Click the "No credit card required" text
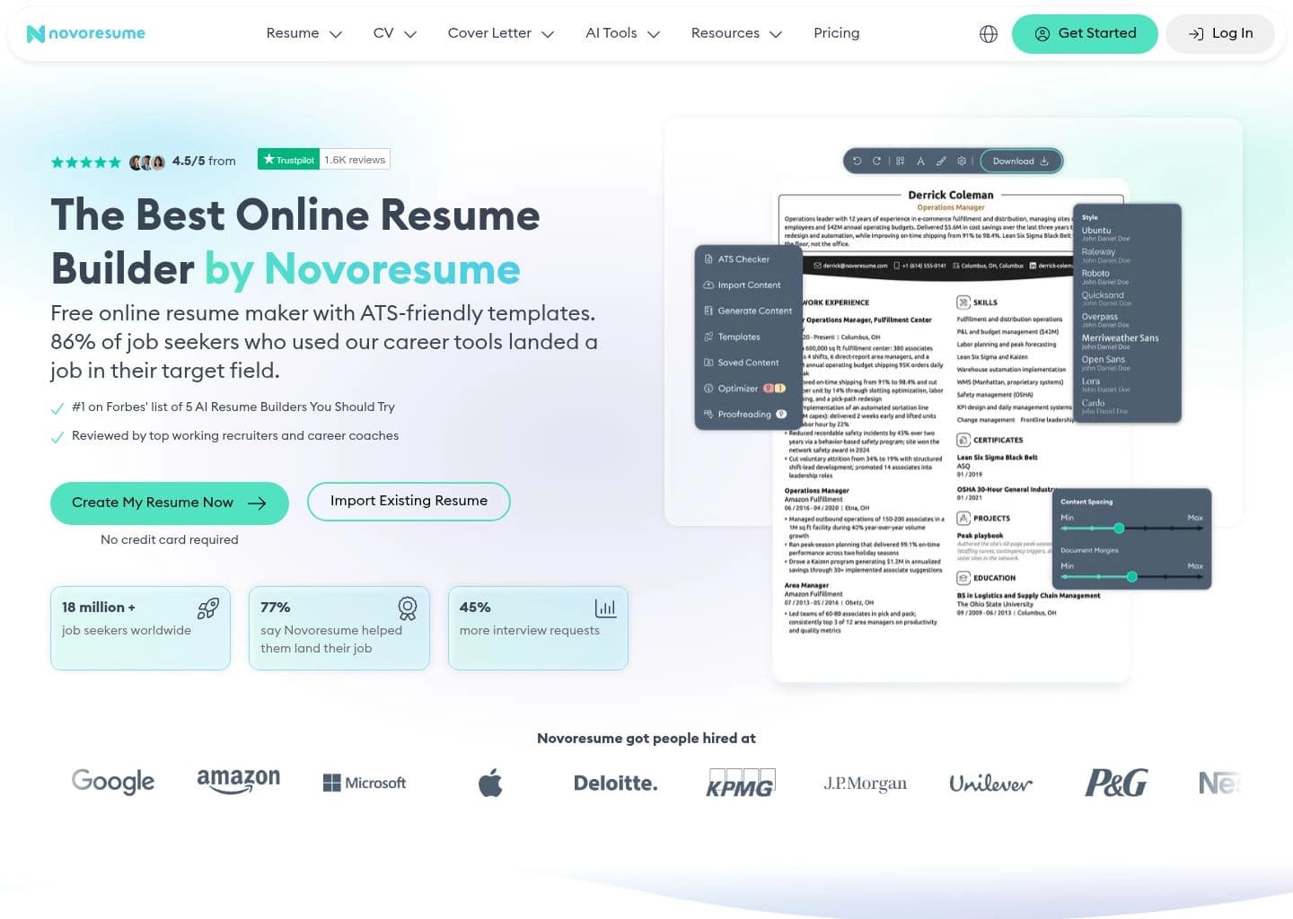The width and height of the screenshot is (1293, 919). point(170,540)
